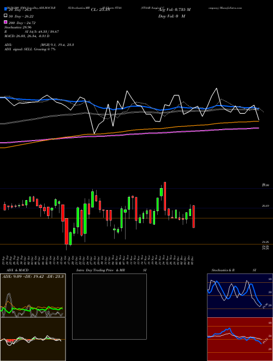
Task: Click the blue 20 Day legend swatch
Action: click(x=5, y=9)
